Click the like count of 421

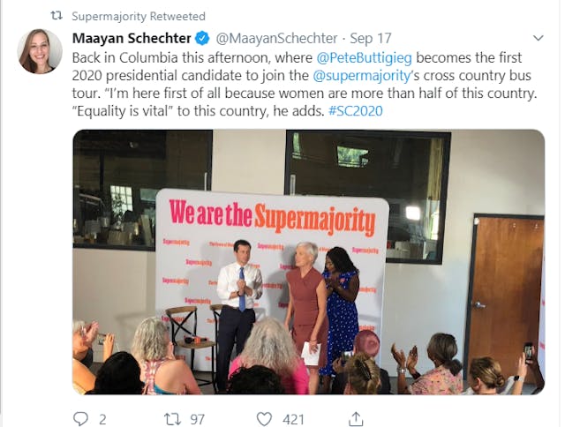point(292,418)
